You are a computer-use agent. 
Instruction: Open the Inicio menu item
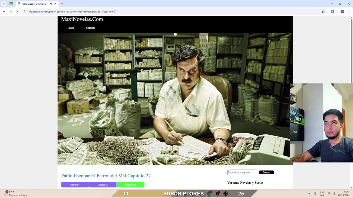[71, 28]
